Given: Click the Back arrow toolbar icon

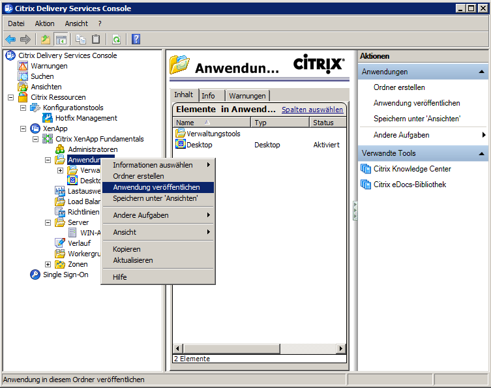Looking at the screenshot, I should click(x=10, y=39).
